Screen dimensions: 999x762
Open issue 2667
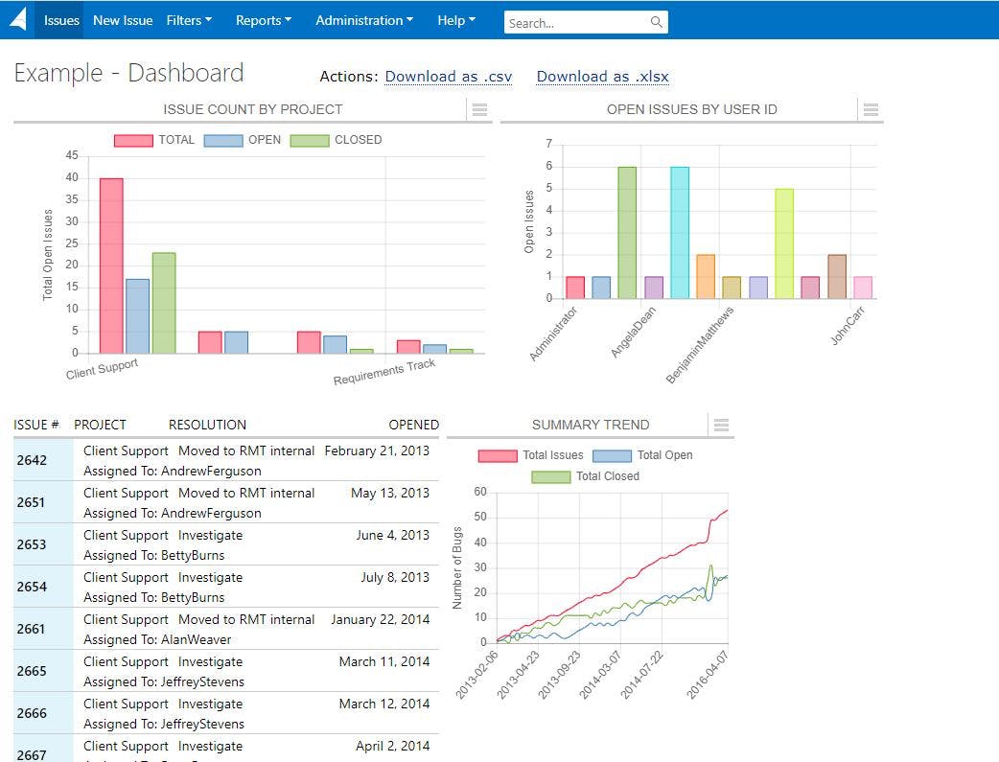click(x=32, y=755)
